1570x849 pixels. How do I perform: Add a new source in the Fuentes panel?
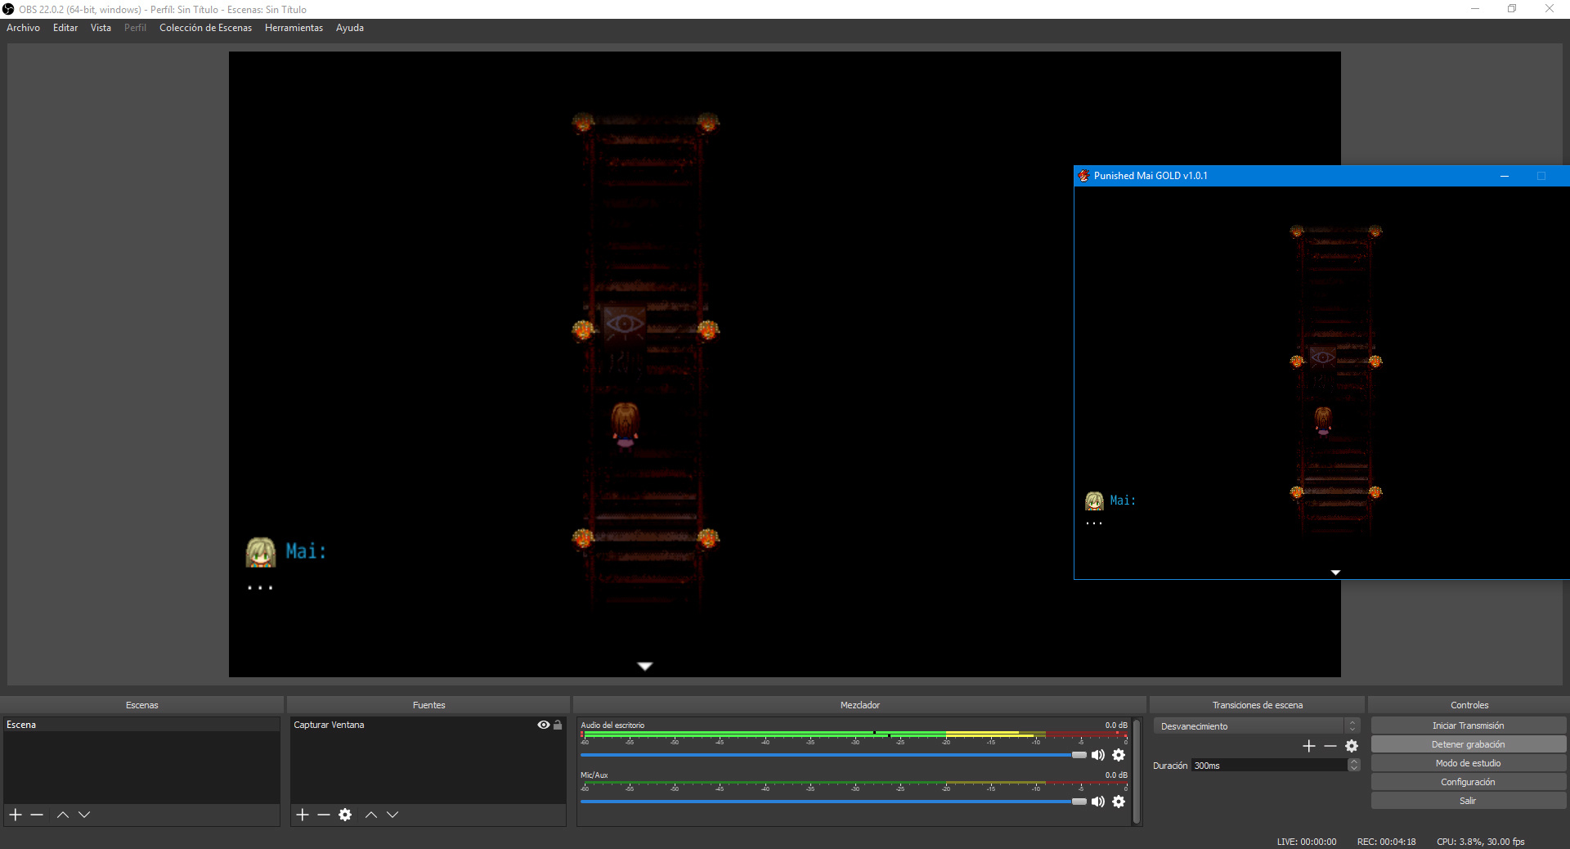[303, 815]
